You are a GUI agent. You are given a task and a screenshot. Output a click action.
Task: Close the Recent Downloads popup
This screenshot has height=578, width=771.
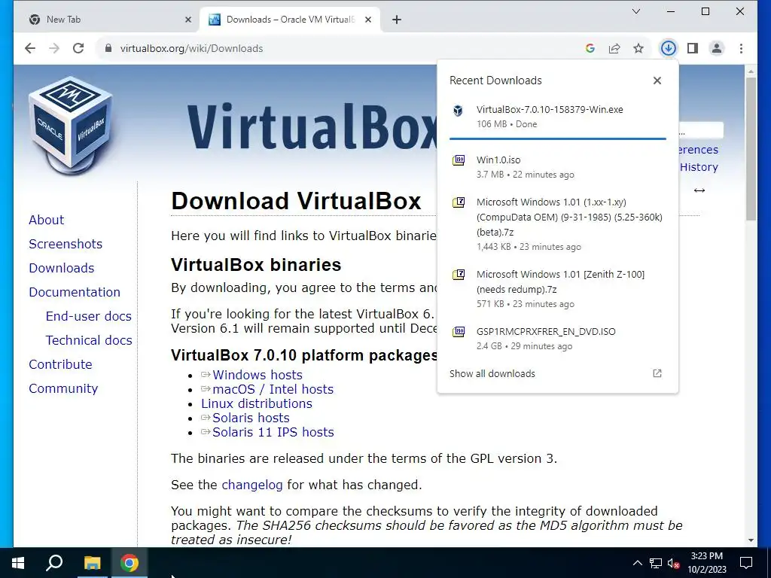657,81
